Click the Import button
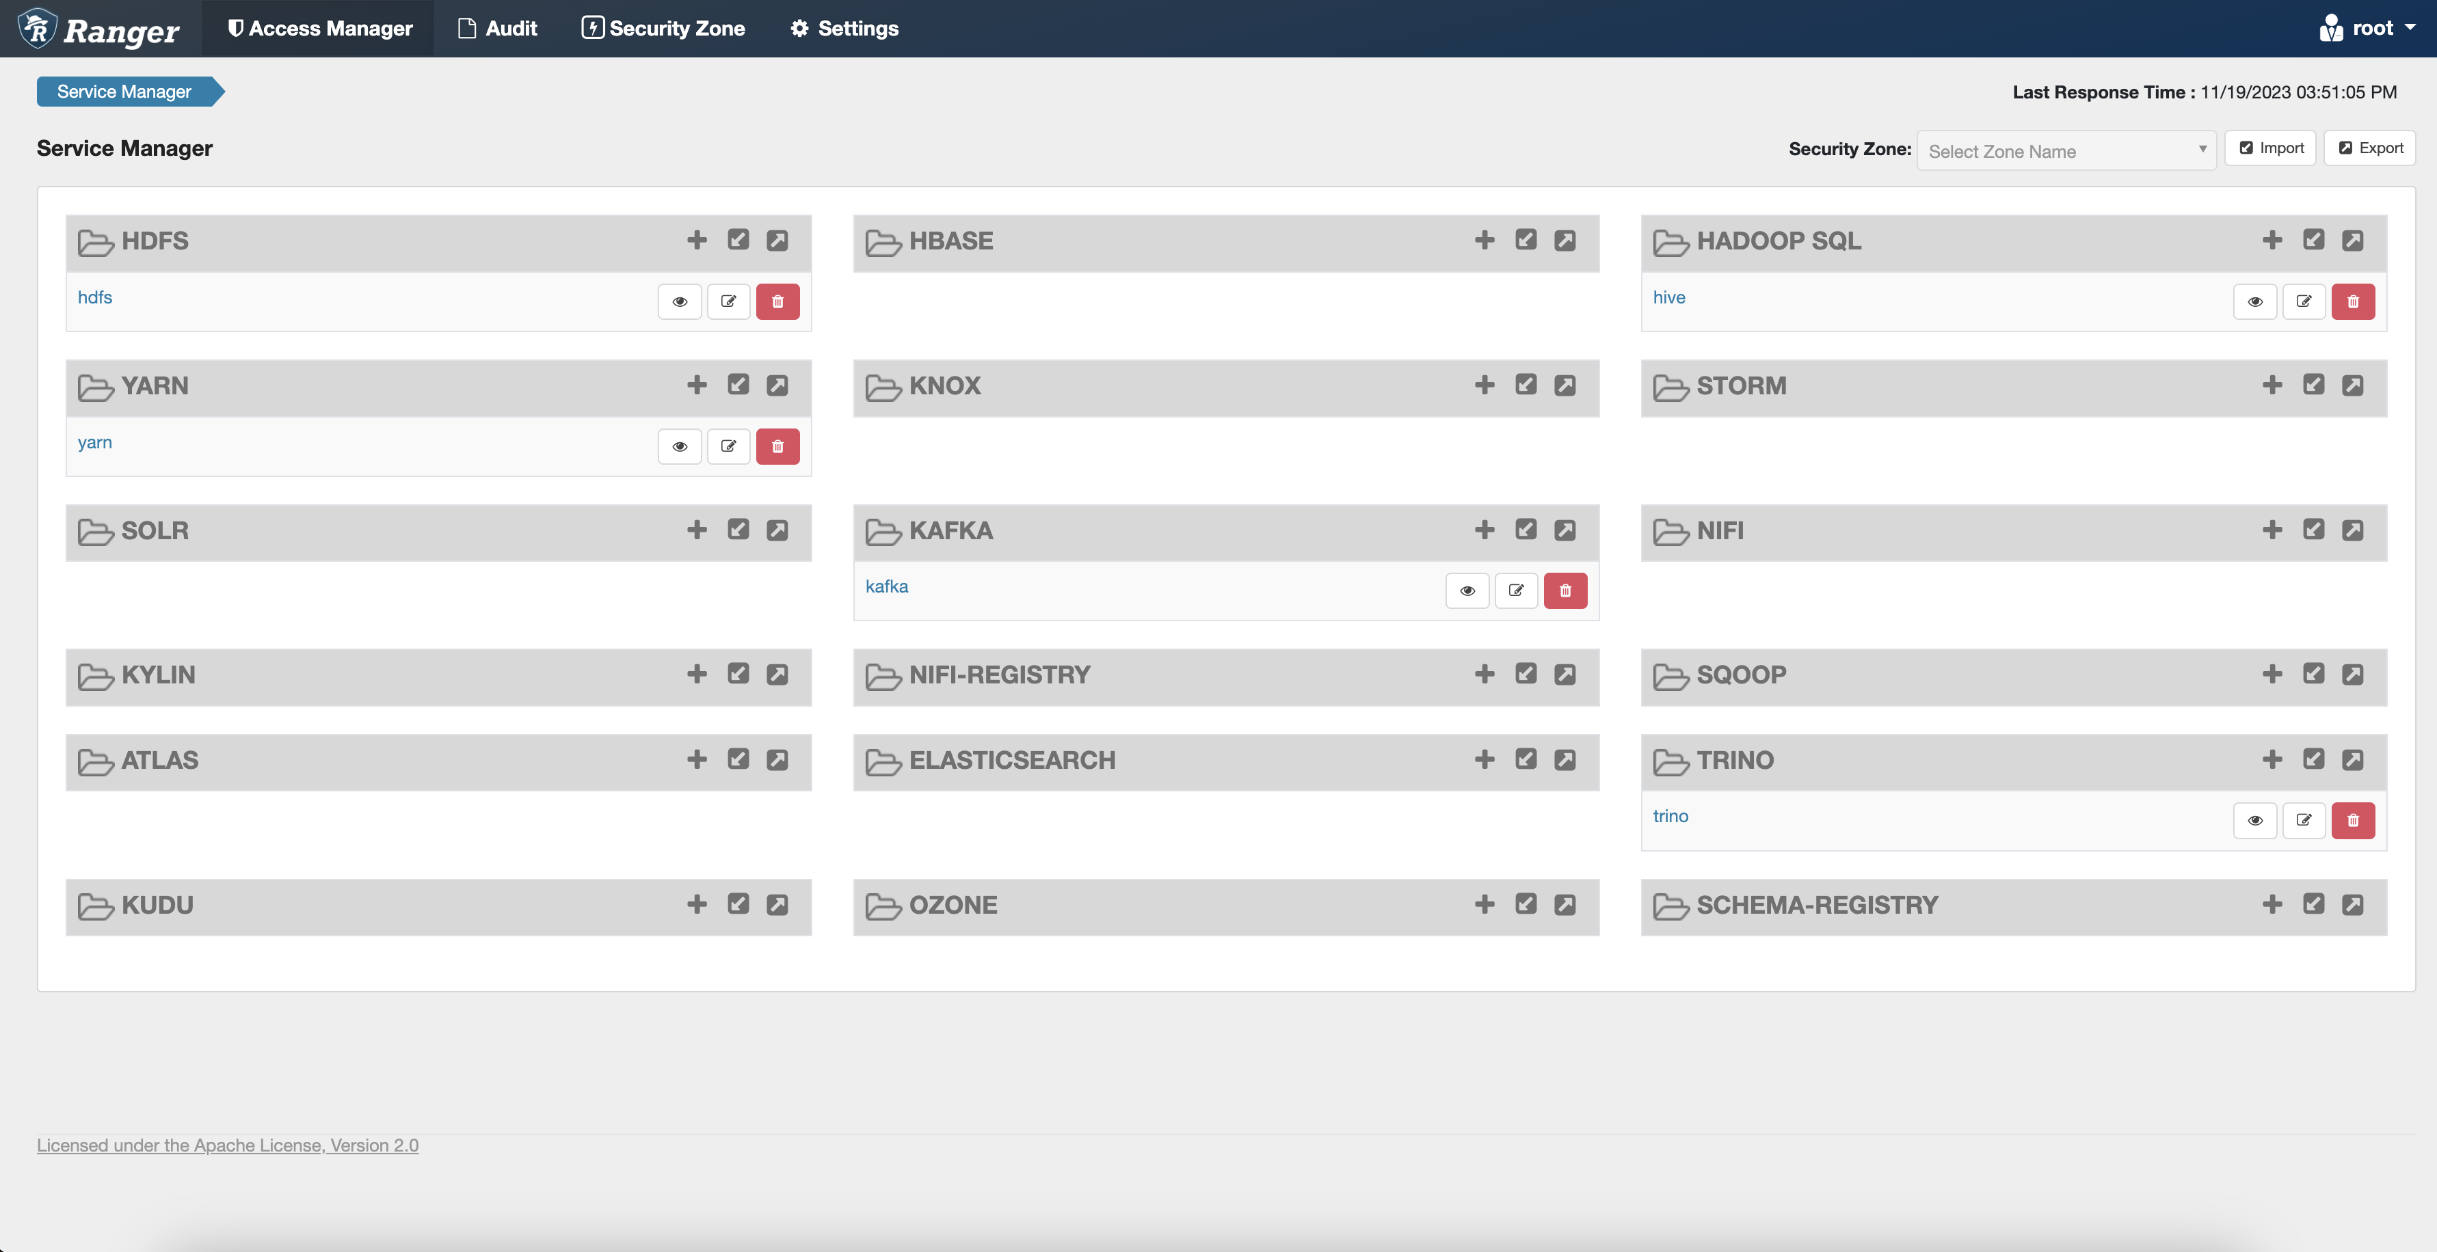2437x1252 pixels. pos(2269,148)
